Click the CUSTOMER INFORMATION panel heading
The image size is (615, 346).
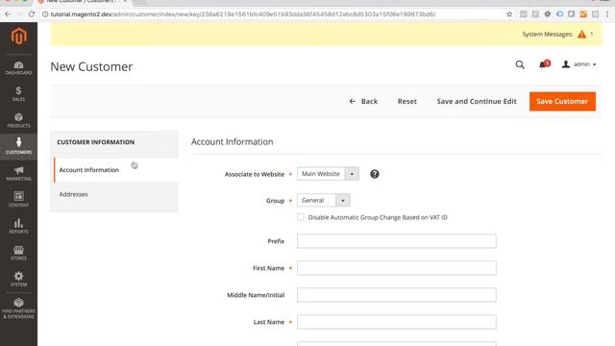[x=96, y=142]
